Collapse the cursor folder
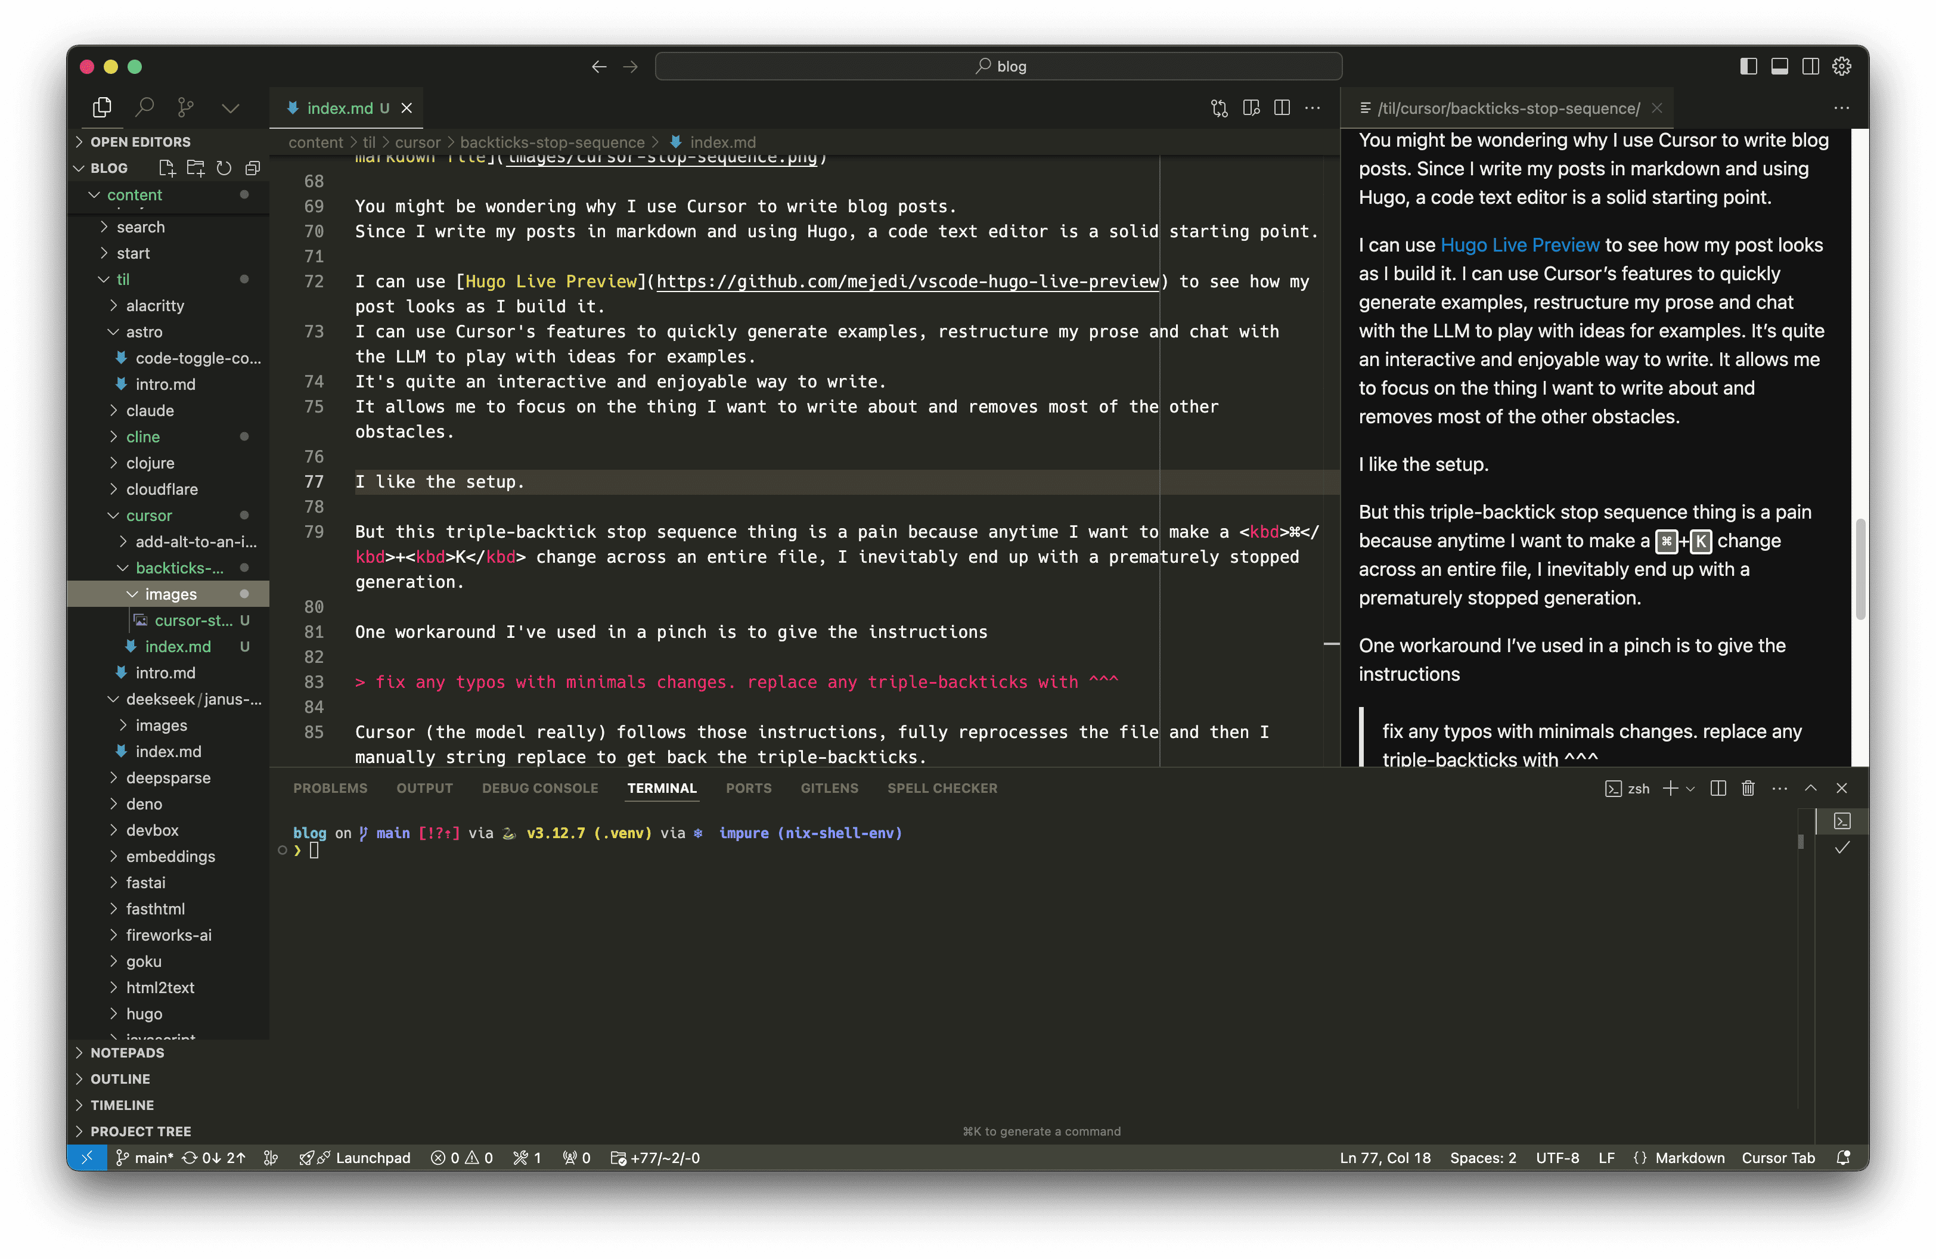 point(149,516)
